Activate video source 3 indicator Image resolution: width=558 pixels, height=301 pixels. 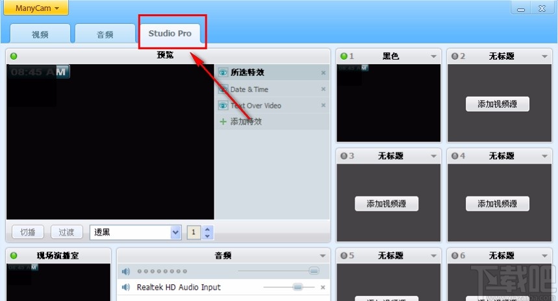pyautogui.click(x=344, y=156)
